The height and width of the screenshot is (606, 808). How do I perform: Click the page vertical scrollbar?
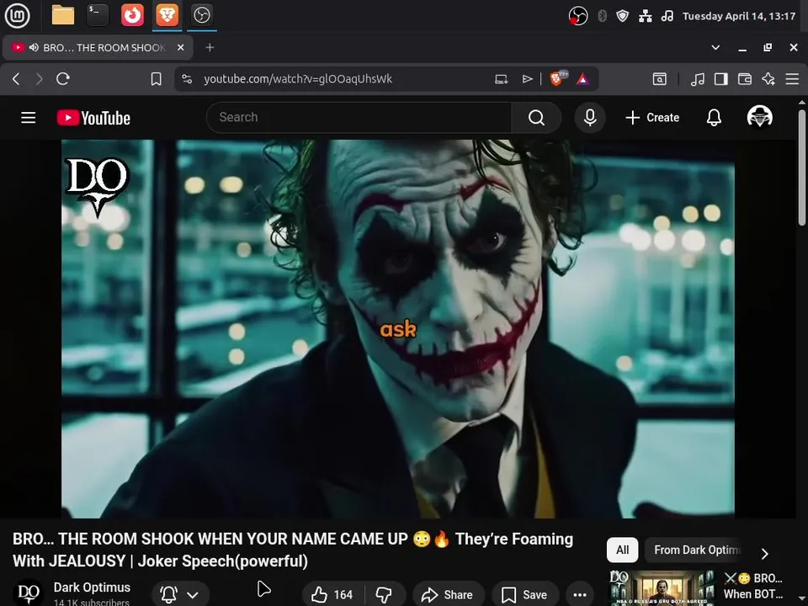802,167
